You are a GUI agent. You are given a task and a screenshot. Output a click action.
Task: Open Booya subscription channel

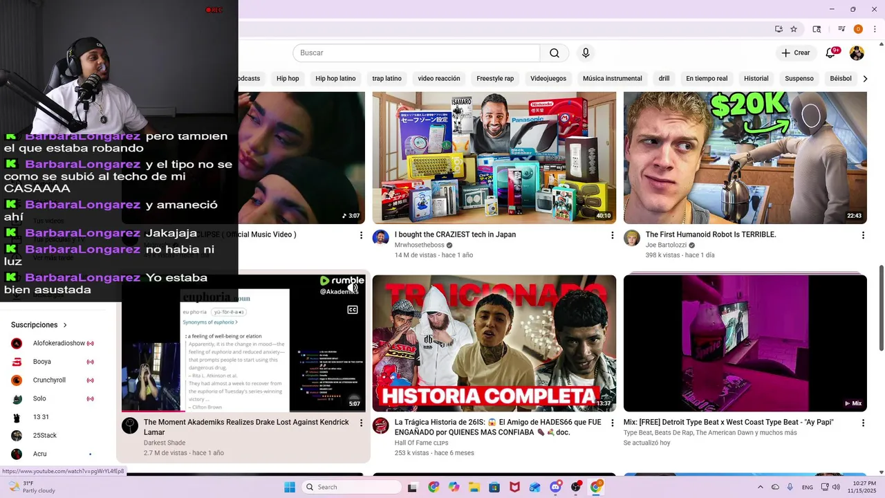[53, 362]
